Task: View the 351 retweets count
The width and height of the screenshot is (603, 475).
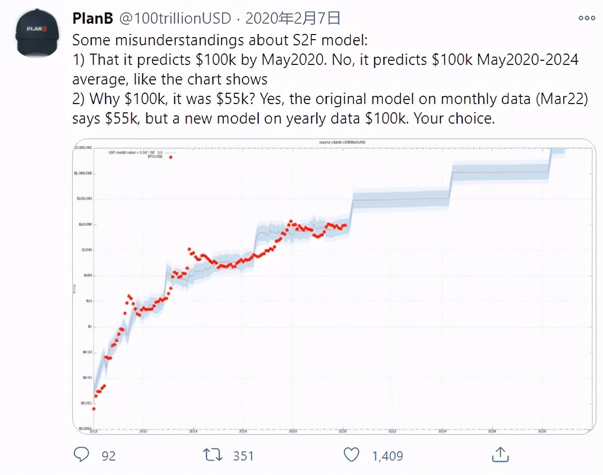Action: pos(243,456)
